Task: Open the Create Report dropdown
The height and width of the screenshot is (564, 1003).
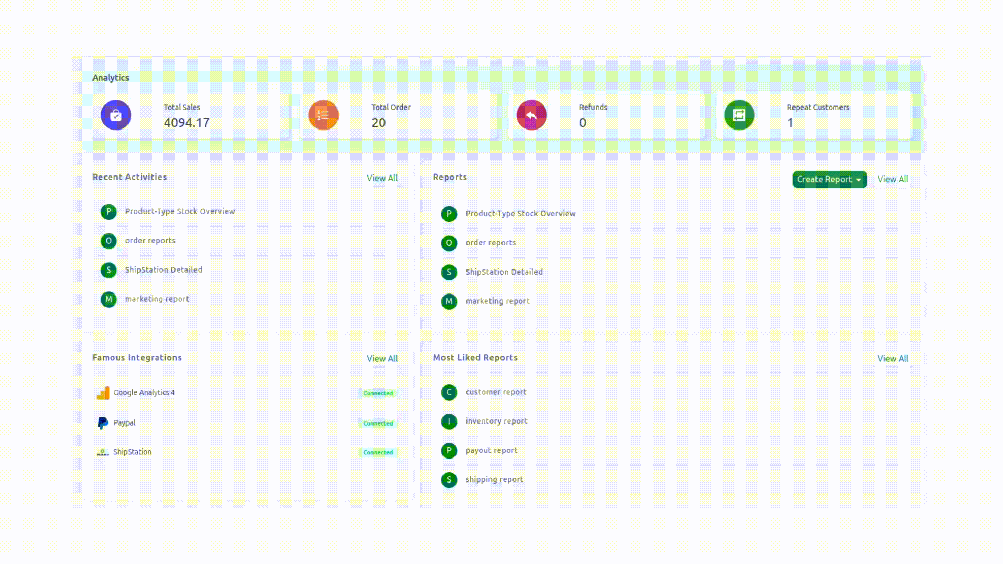Action: pos(829,179)
